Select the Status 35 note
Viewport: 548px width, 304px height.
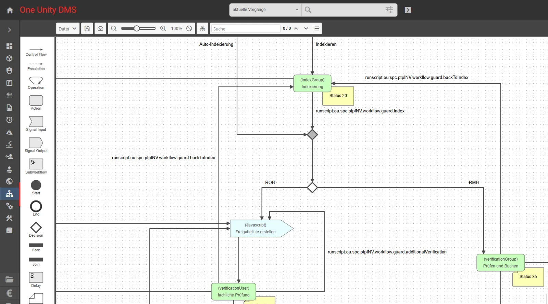pos(528,277)
